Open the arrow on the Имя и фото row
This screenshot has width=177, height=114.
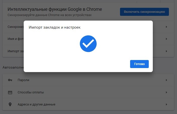coord(166,39)
